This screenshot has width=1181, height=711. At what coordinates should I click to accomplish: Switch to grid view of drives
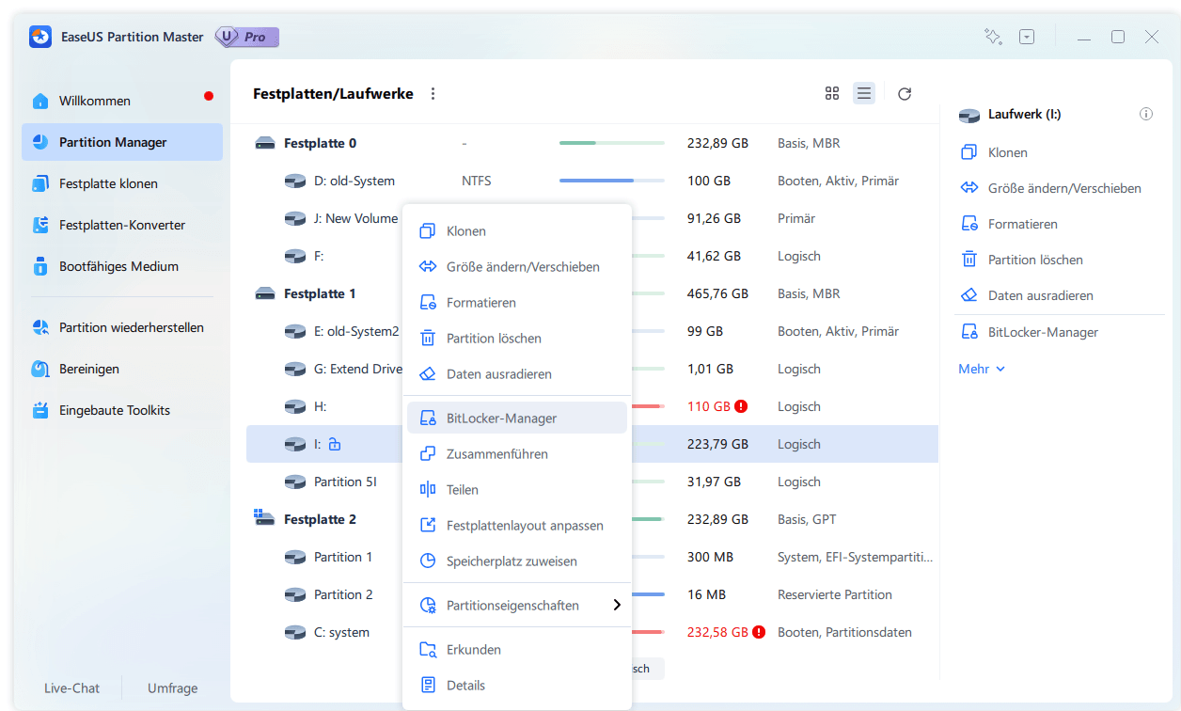coord(832,93)
